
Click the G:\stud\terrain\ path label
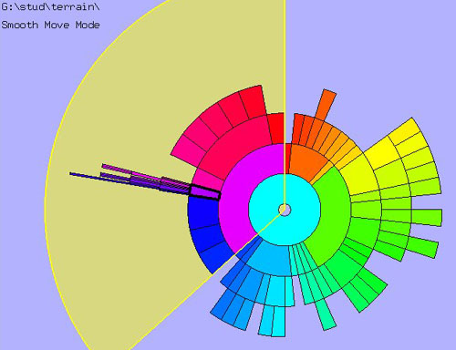tap(50, 7)
